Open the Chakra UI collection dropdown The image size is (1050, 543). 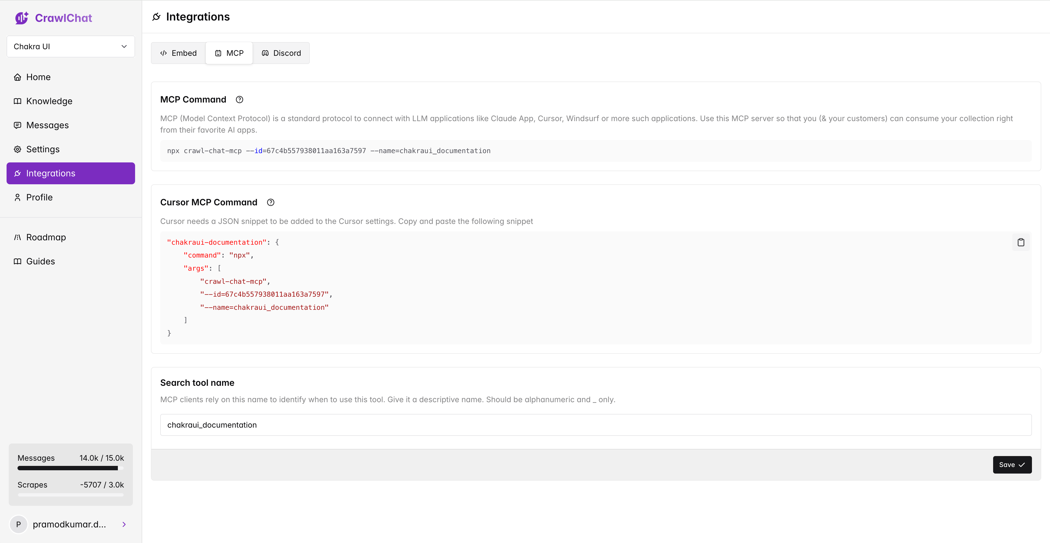pyautogui.click(x=71, y=46)
